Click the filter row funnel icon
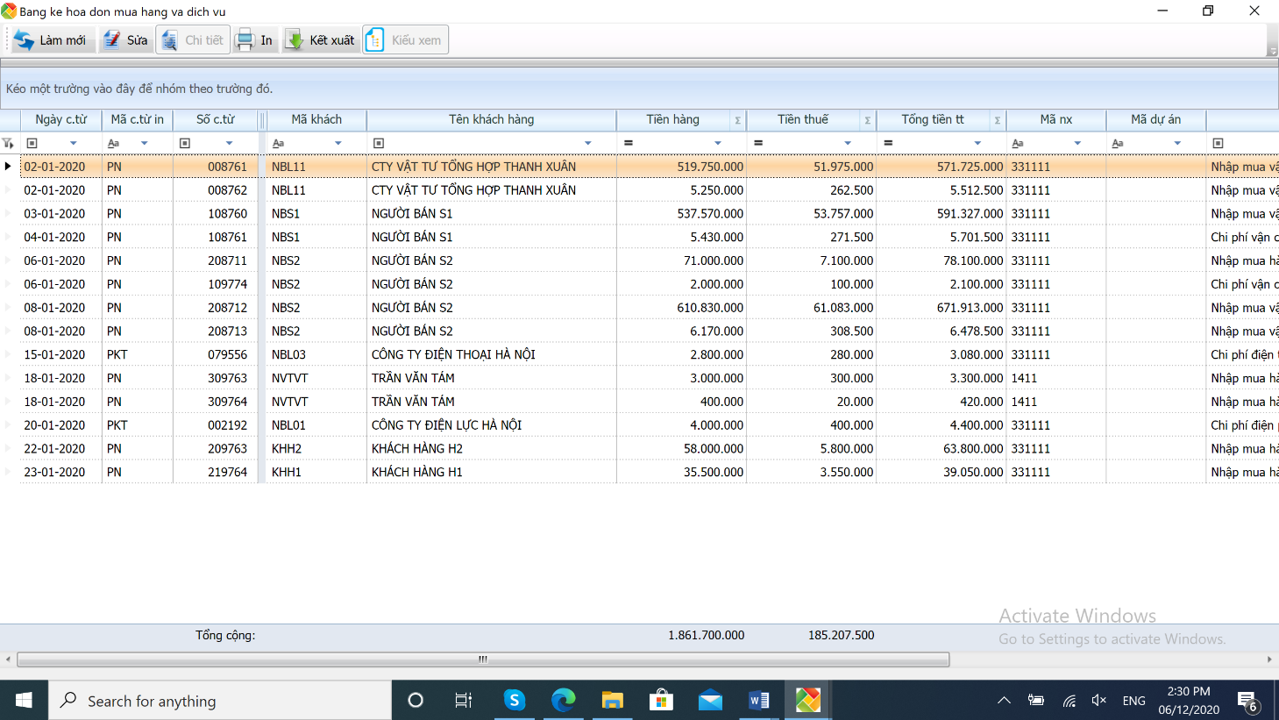The image size is (1279, 720). [x=8, y=143]
